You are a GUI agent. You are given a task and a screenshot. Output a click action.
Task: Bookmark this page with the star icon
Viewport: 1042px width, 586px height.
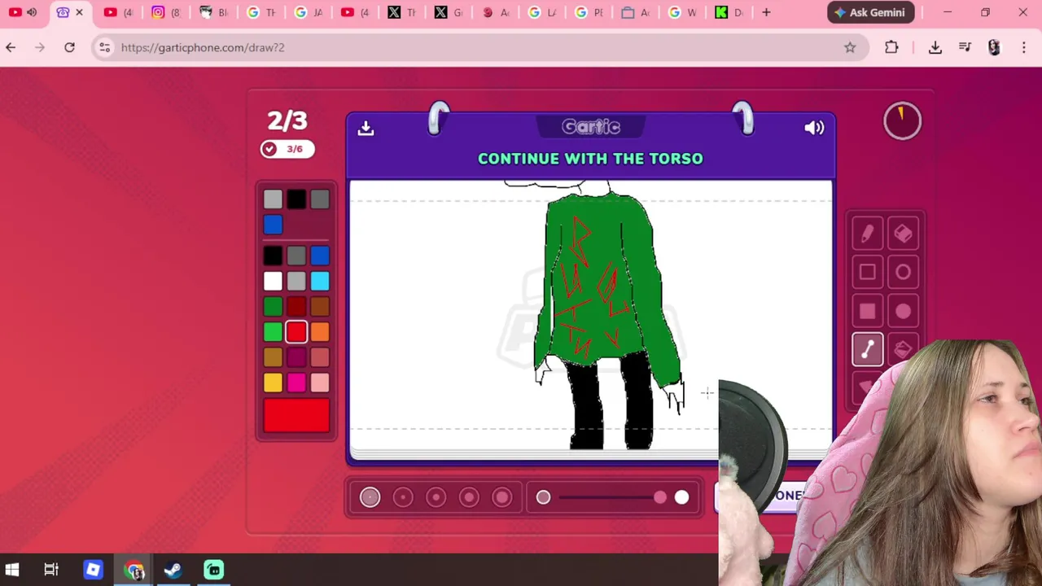[850, 47]
